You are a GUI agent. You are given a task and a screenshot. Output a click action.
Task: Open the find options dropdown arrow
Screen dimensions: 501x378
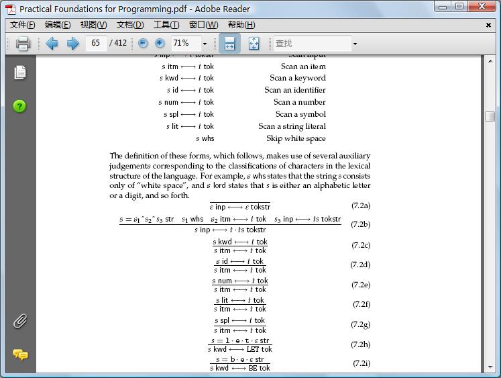[355, 44]
